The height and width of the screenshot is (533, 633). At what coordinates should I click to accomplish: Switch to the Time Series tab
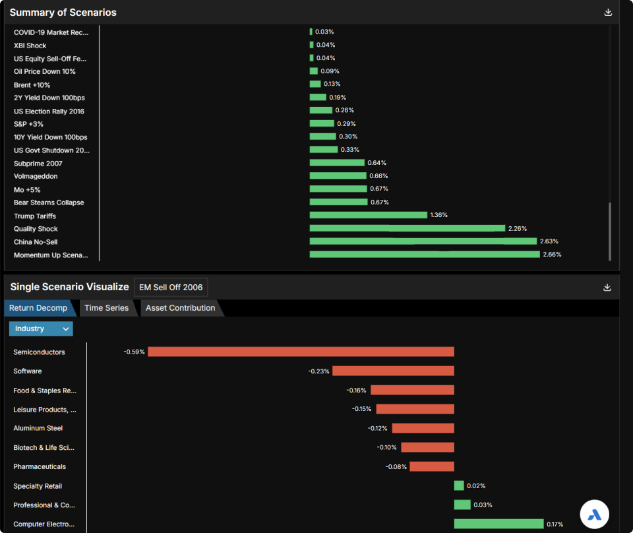click(x=107, y=307)
